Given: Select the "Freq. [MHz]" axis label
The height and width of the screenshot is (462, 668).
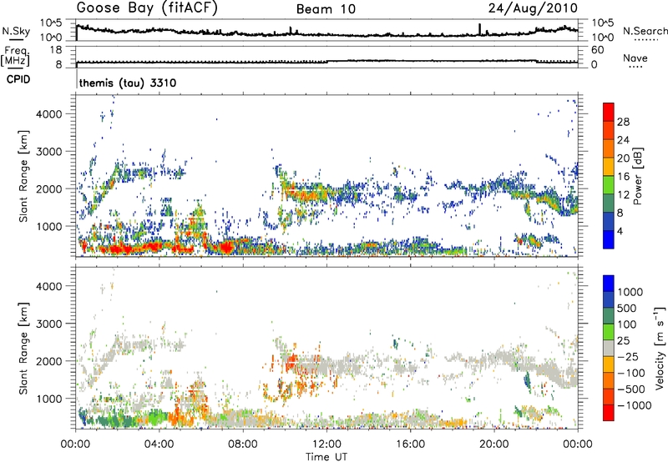Looking at the screenshot, I should (16, 56).
